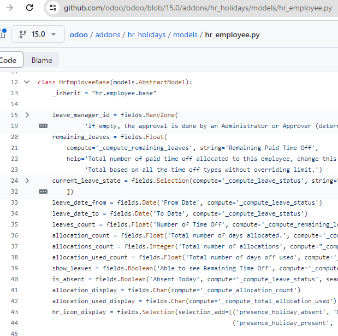
Task: Select line number 40
Action: coord(14,279)
